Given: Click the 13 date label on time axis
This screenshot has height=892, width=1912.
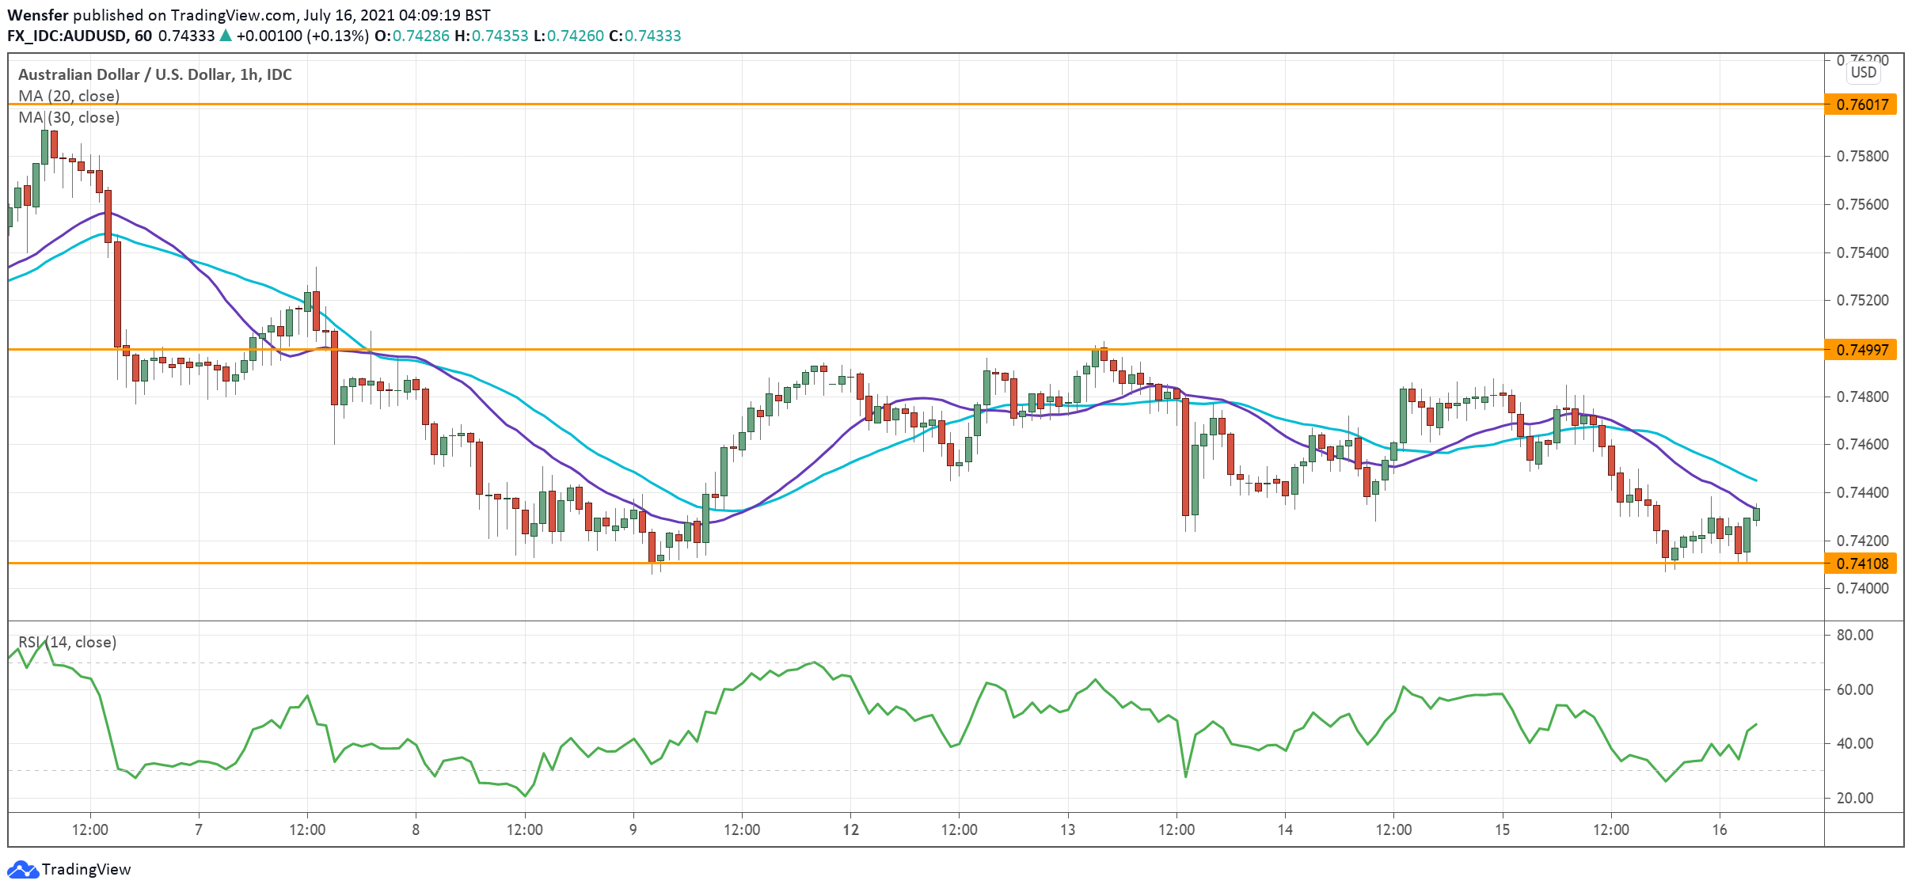Looking at the screenshot, I should click(x=1067, y=829).
